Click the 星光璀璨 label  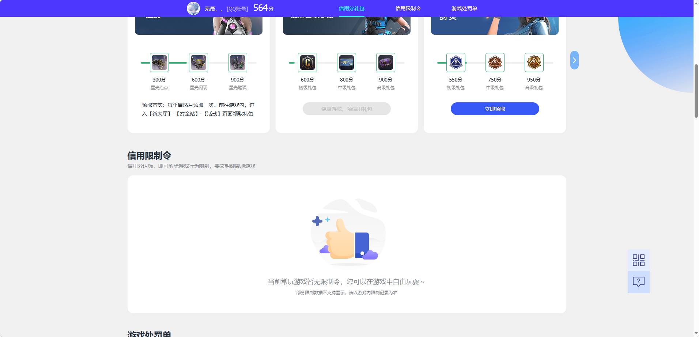(x=238, y=88)
